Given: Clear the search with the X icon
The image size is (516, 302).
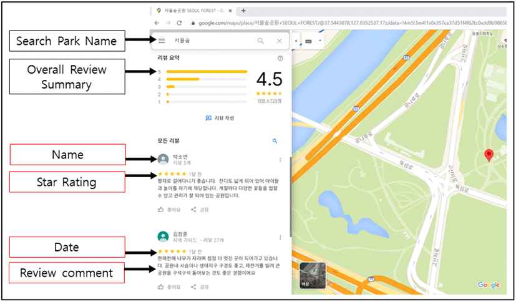Looking at the screenshot, I should (280, 41).
